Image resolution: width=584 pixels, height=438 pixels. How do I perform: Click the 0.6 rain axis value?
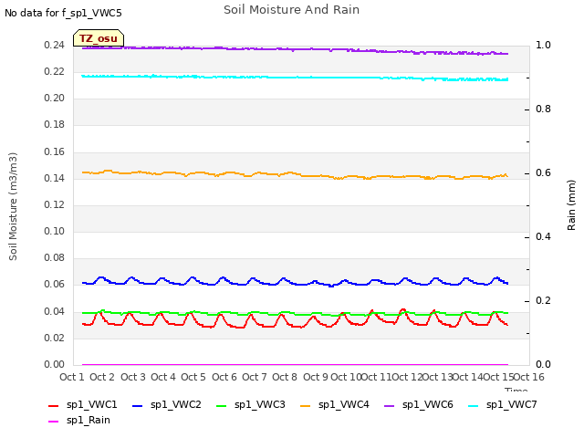[x=543, y=172]
